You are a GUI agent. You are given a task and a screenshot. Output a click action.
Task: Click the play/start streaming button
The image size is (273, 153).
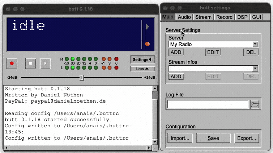45,63
